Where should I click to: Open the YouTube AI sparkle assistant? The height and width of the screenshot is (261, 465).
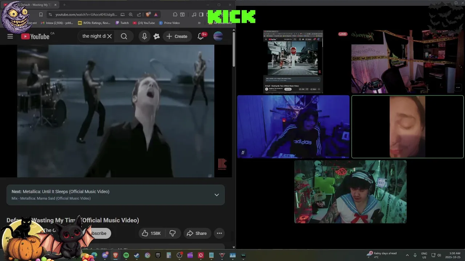pyautogui.click(x=157, y=36)
